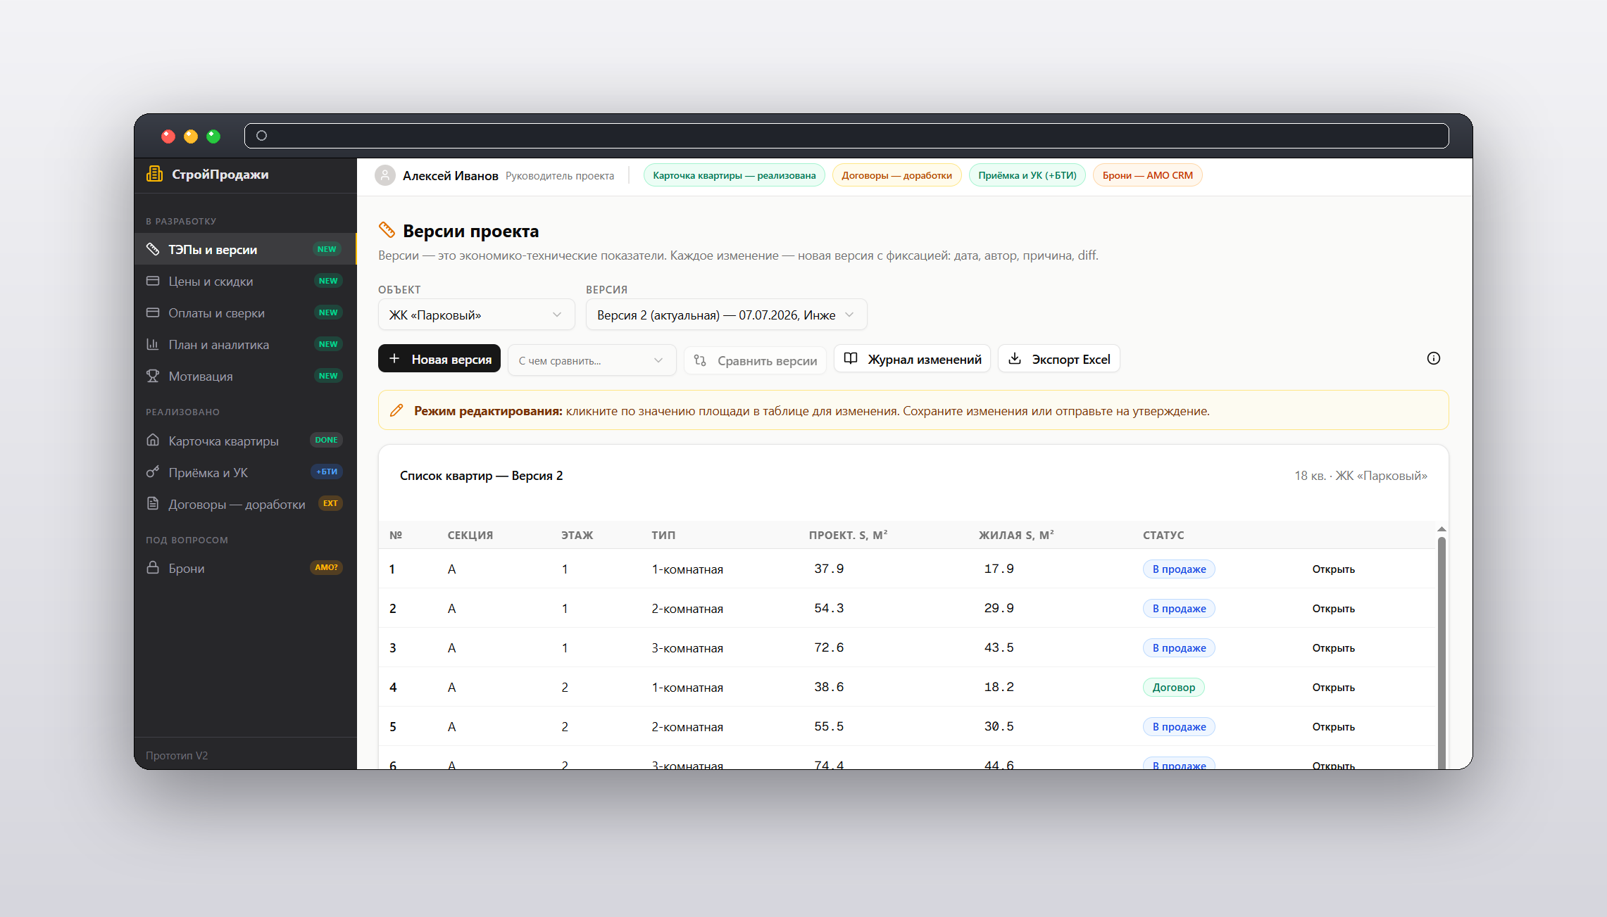
Task: Click the green macOS fullscreen window button
Action: point(213,136)
